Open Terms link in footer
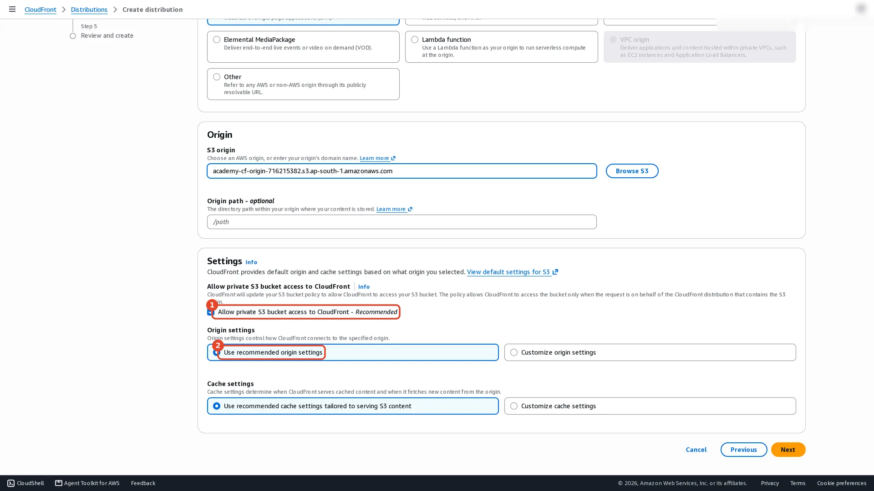874x491 pixels. tap(798, 483)
